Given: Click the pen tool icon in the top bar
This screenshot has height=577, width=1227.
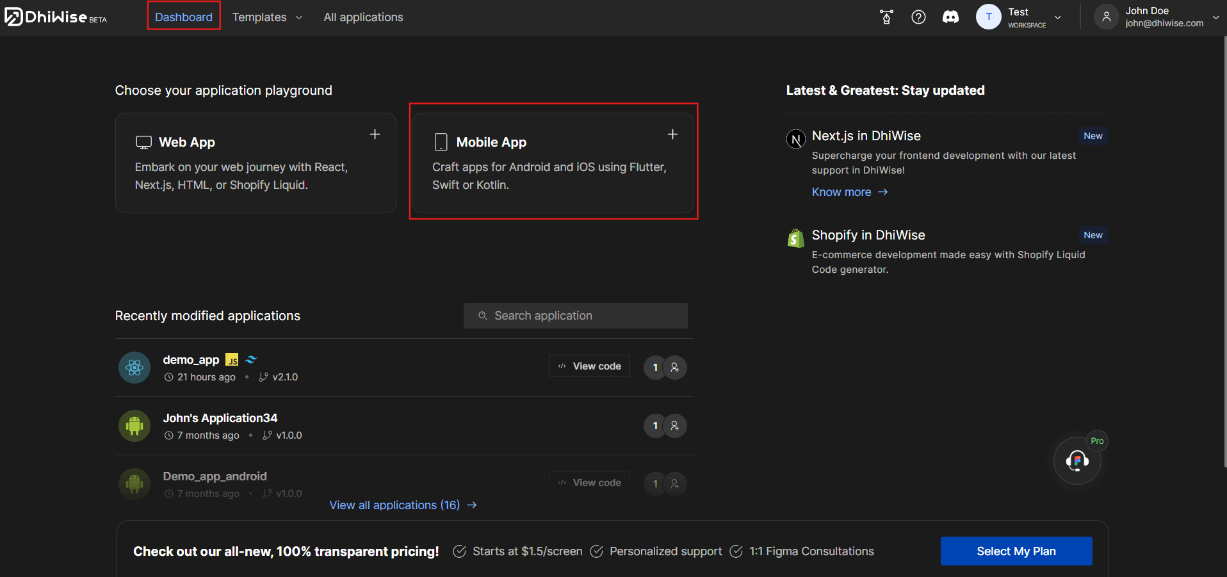Looking at the screenshot, I should click(886, 17).
